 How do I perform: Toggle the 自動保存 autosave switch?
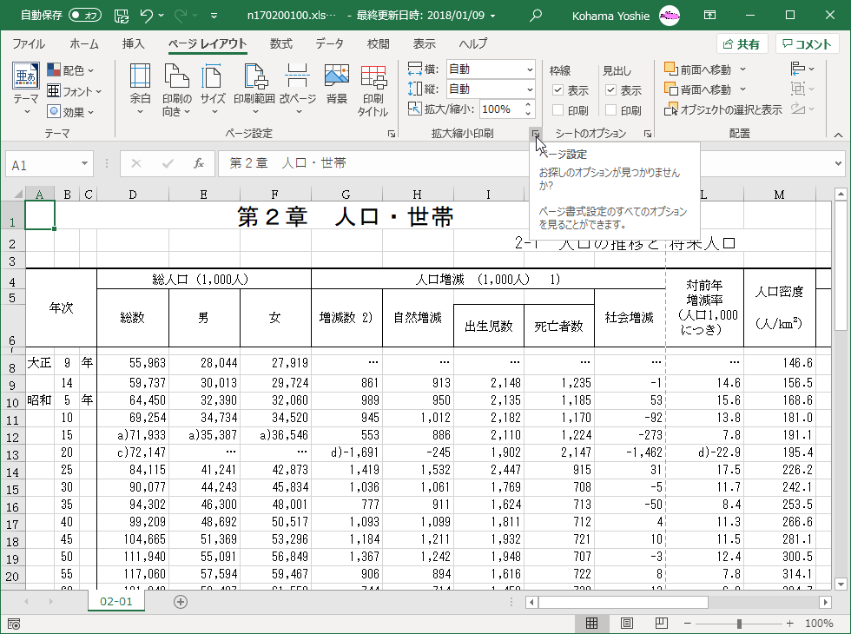tap(84, 16)
